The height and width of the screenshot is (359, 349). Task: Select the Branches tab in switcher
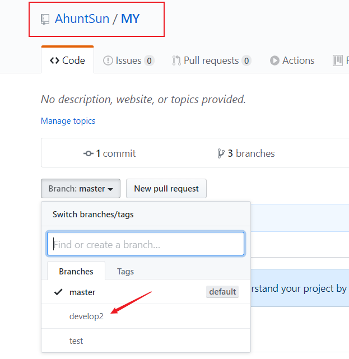click(x=76, y=271)
